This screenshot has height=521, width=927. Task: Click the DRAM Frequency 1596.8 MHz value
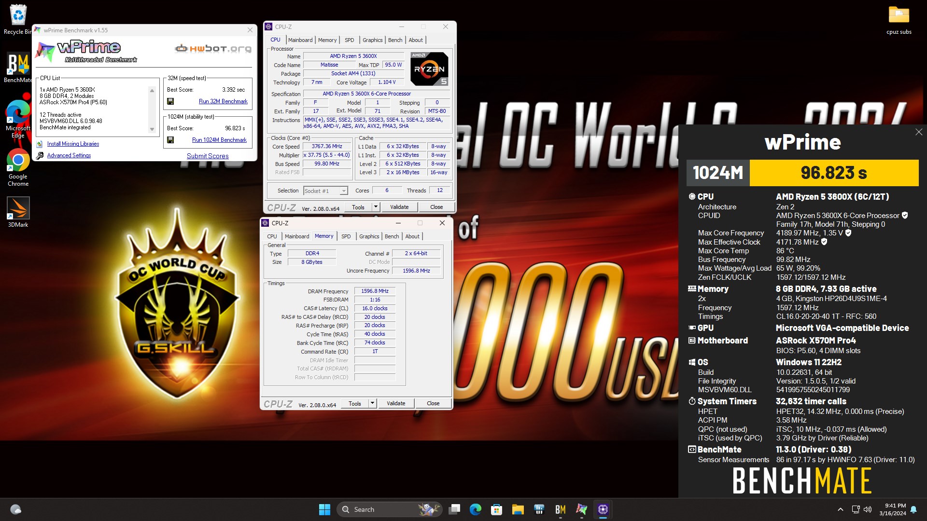(x=375, y=291)
